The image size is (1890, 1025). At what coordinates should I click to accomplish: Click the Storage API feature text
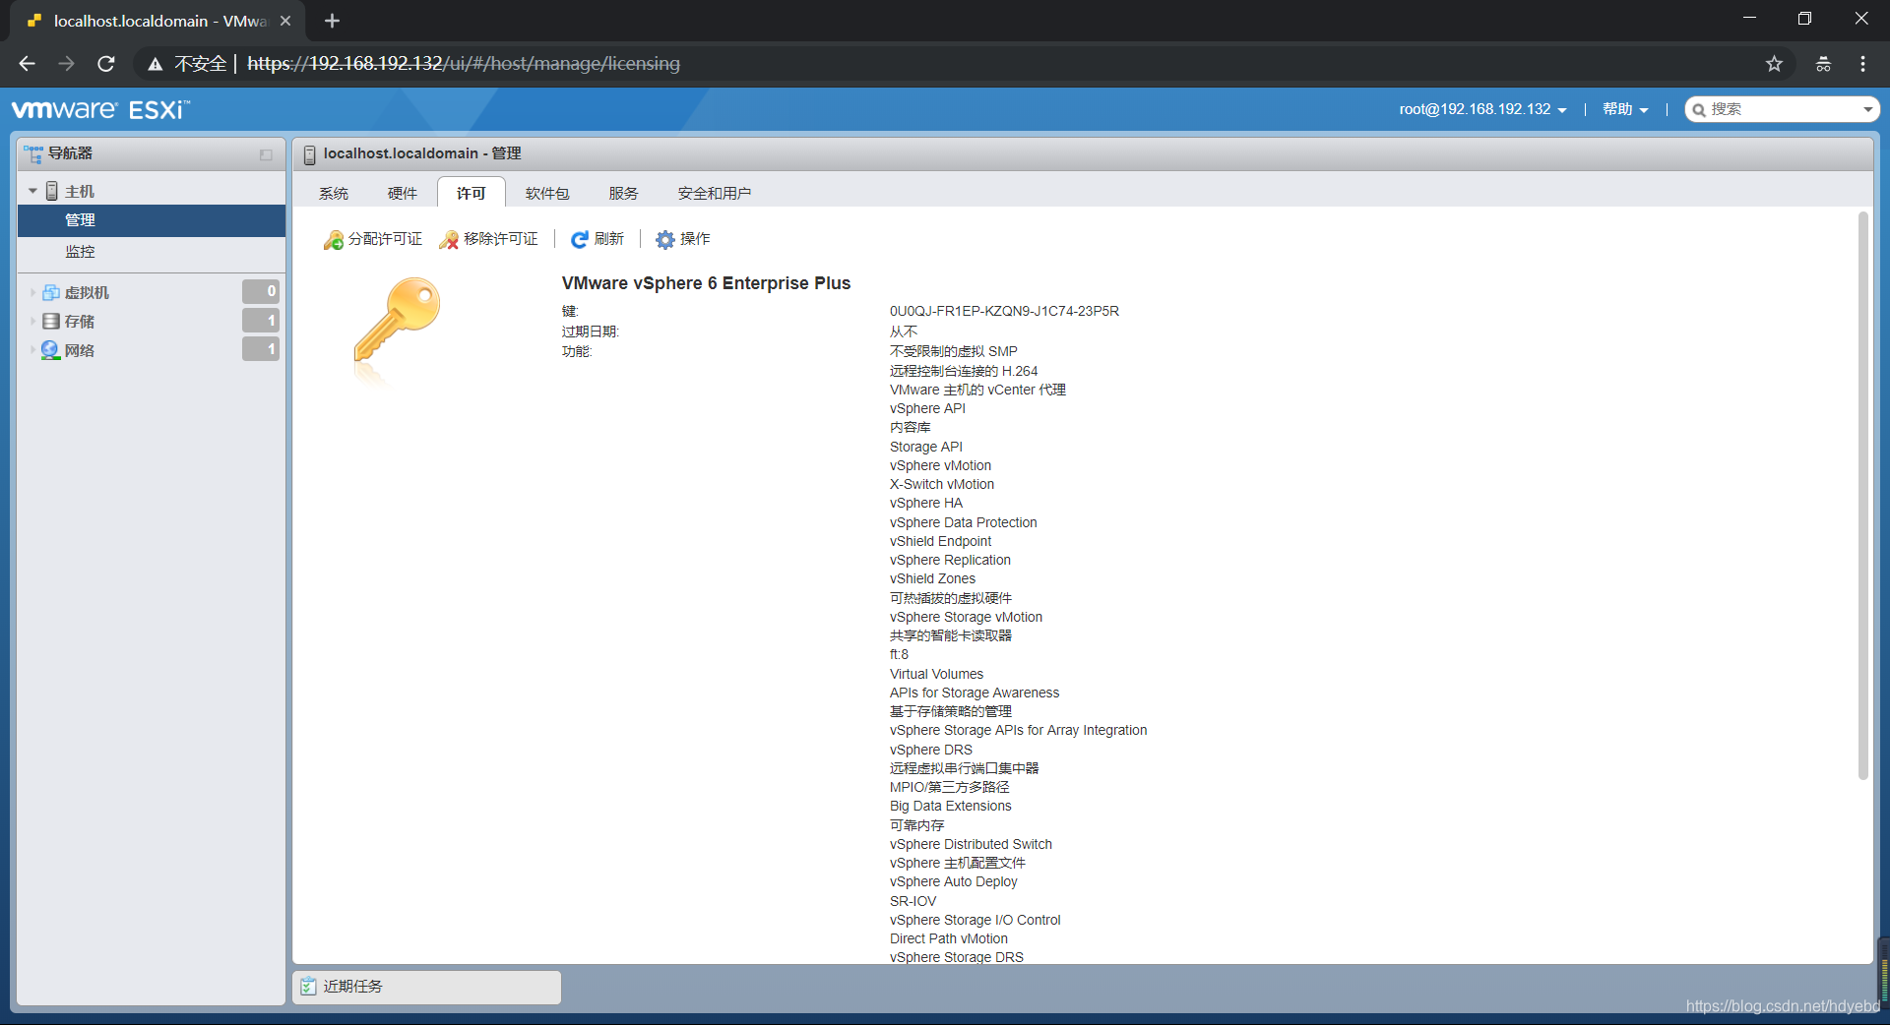(926, 447)
